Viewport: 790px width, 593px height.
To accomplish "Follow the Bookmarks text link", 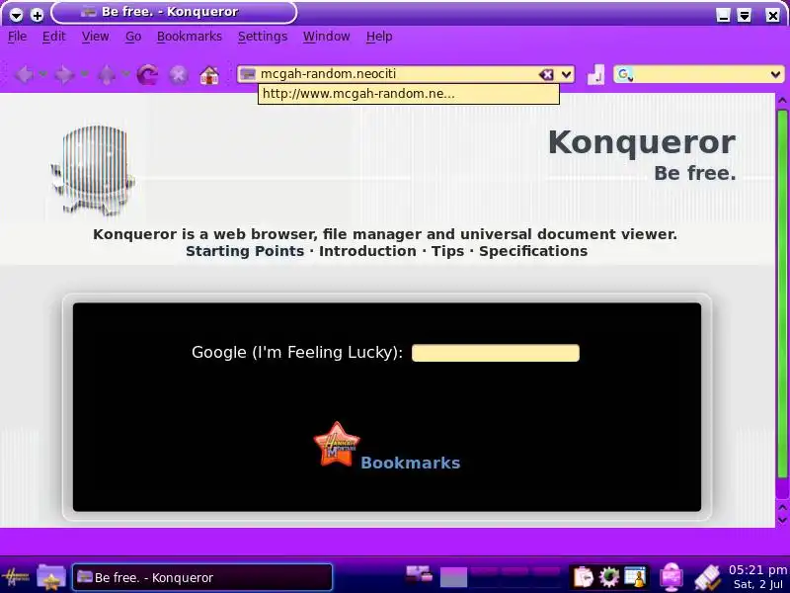I will [411, 463].
